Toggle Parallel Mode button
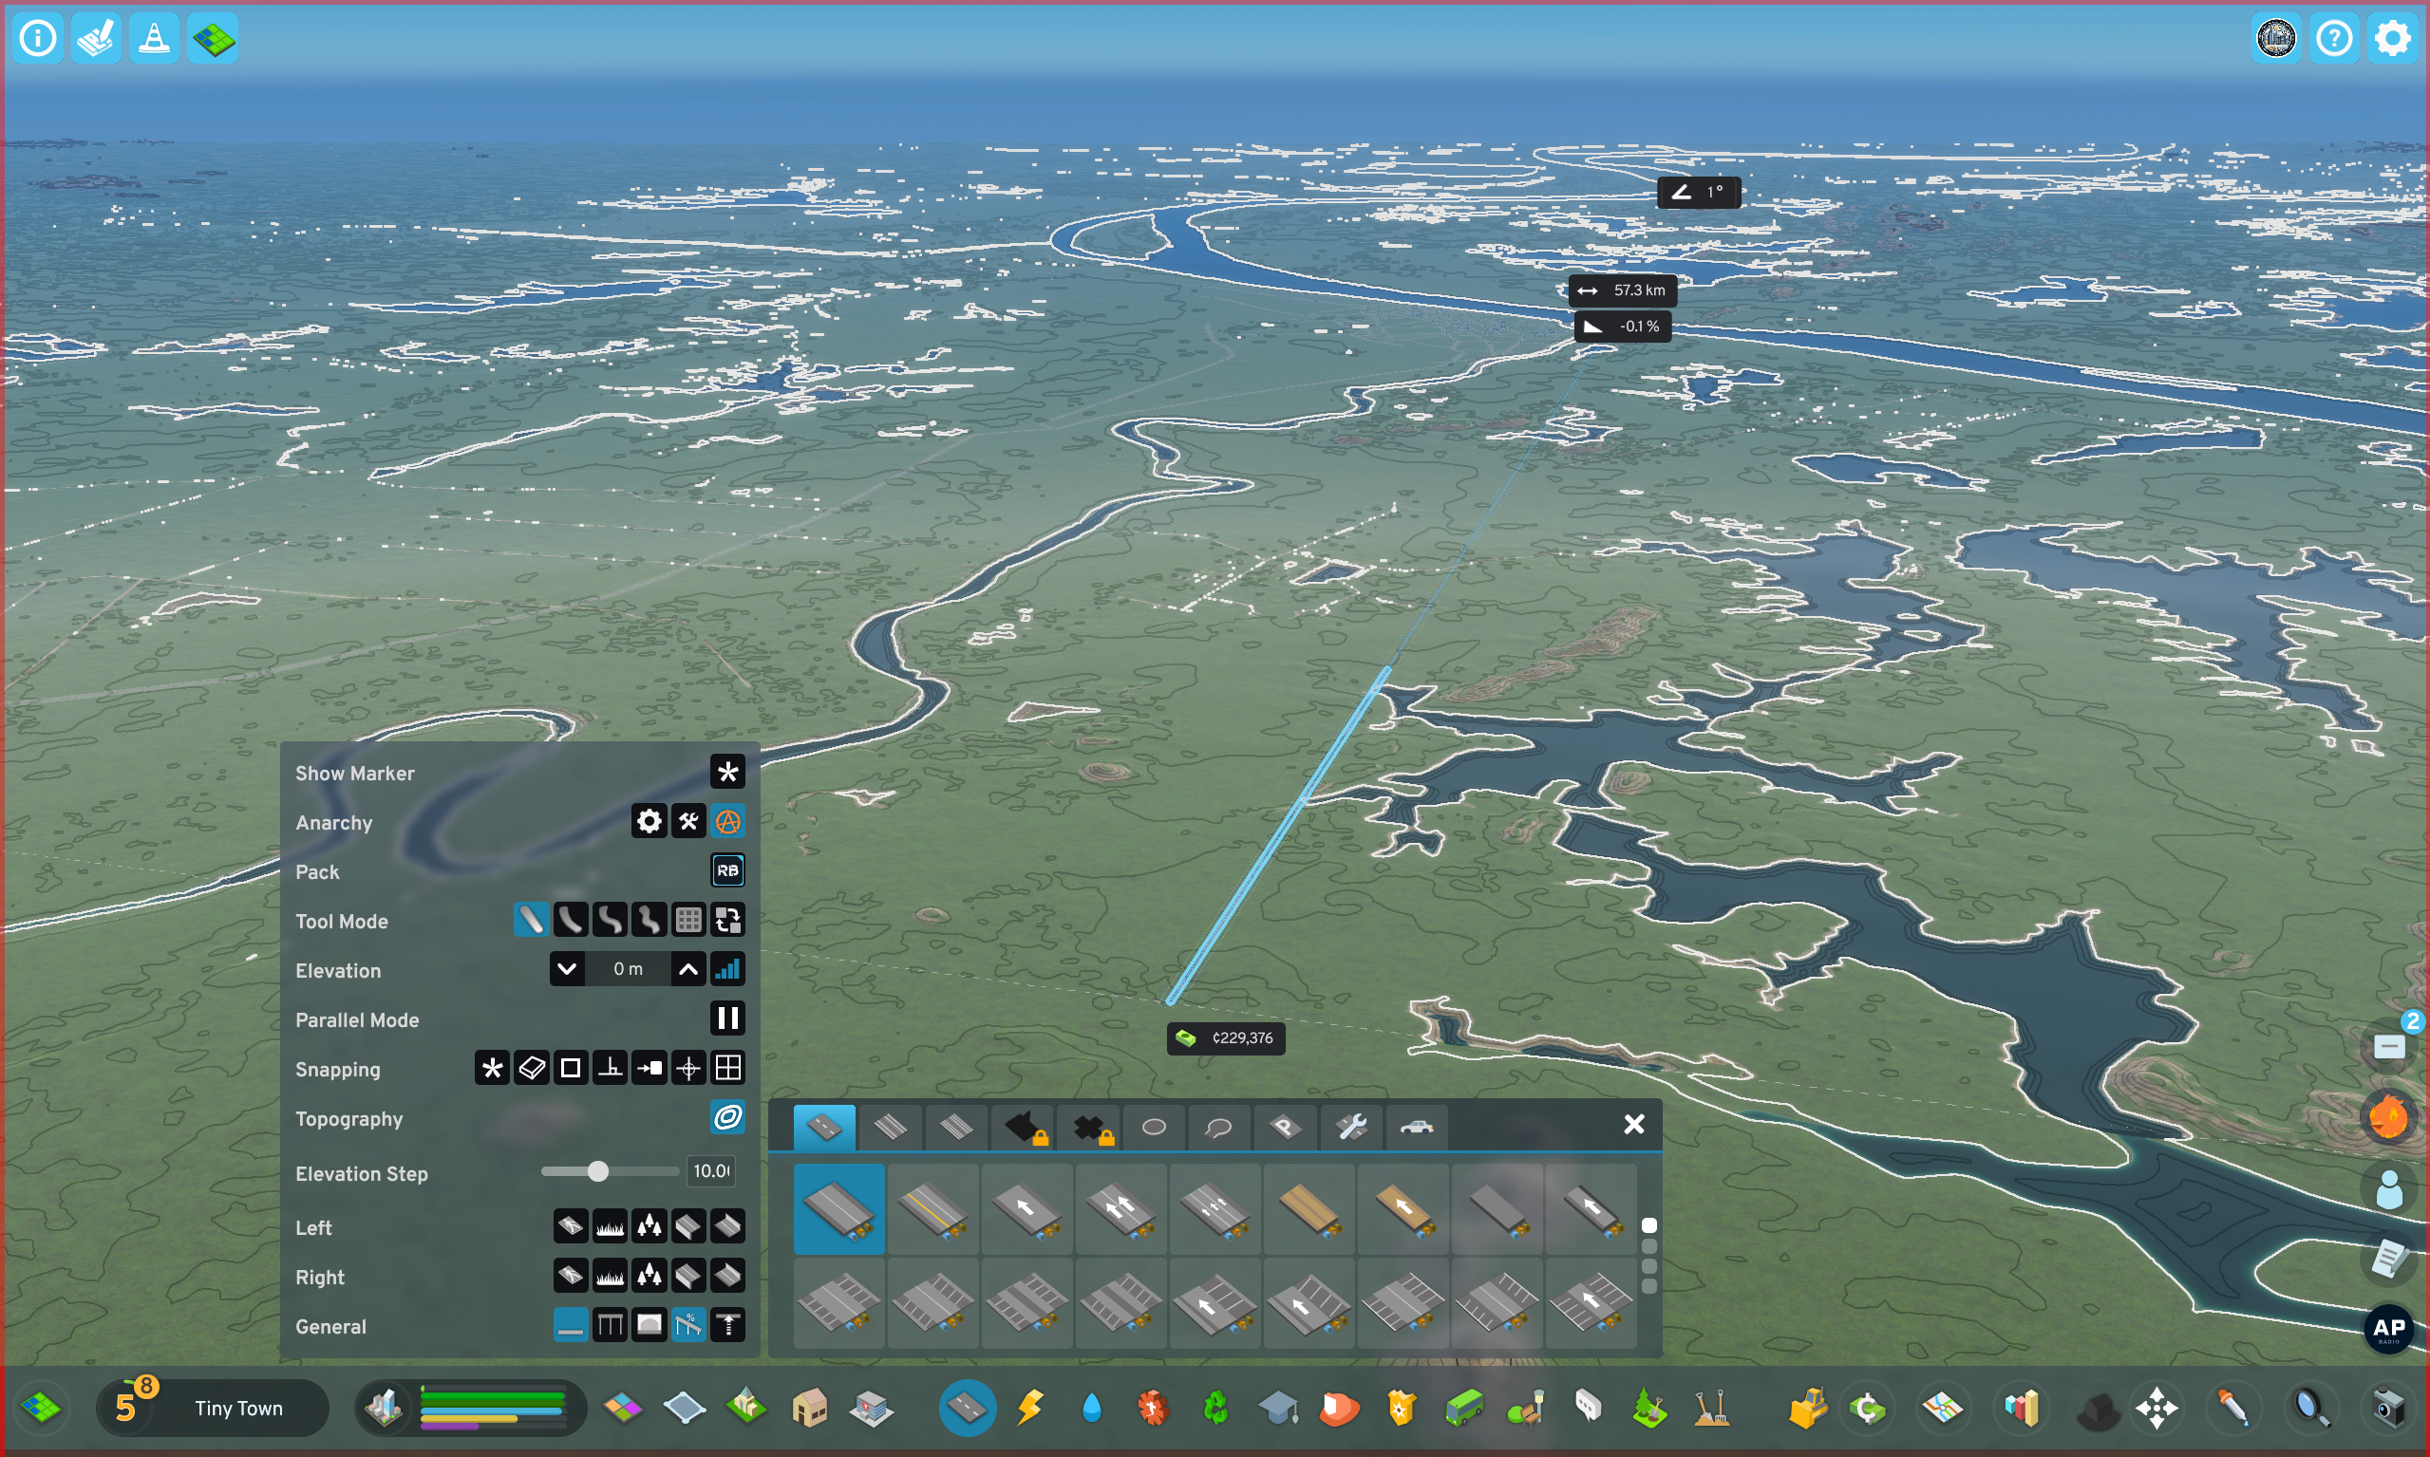Image resolution: width=2430 pixels, height=1457 pixels. pyautogui.click(x=726, y=1018)
